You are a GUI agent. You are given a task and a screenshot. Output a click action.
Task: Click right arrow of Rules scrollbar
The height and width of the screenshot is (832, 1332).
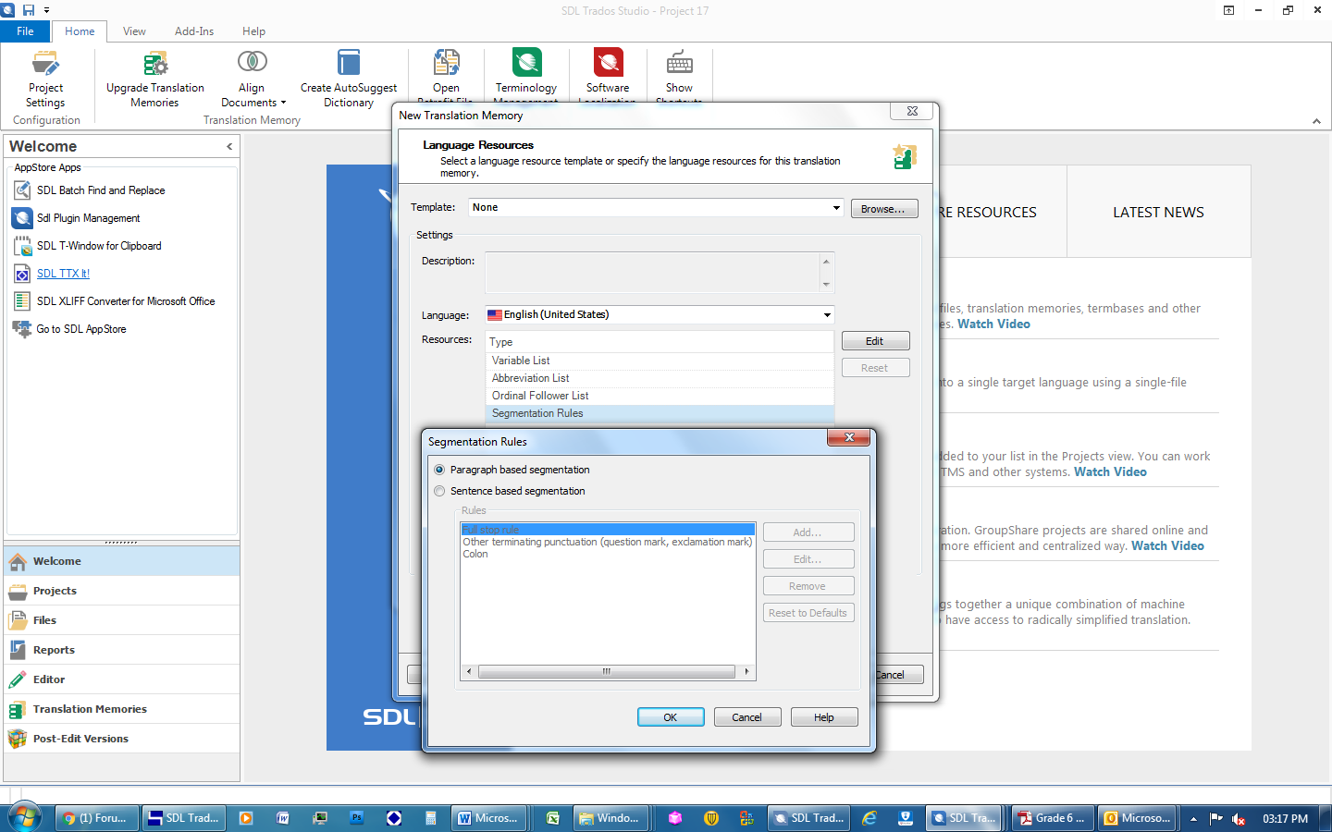[x=746, y=672]
